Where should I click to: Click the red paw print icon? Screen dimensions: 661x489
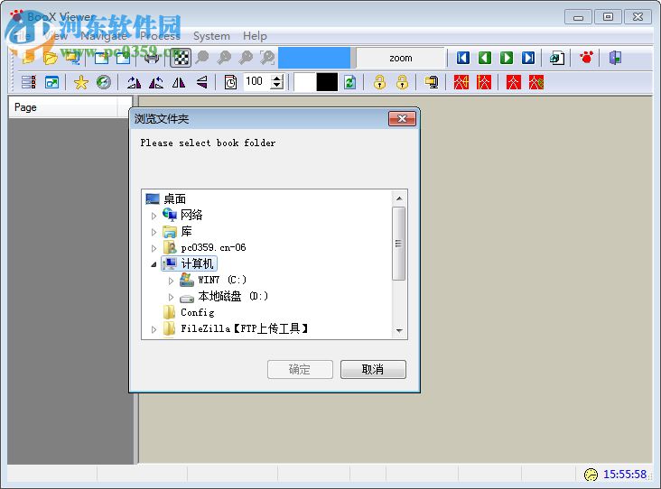[x=586, y=57]
